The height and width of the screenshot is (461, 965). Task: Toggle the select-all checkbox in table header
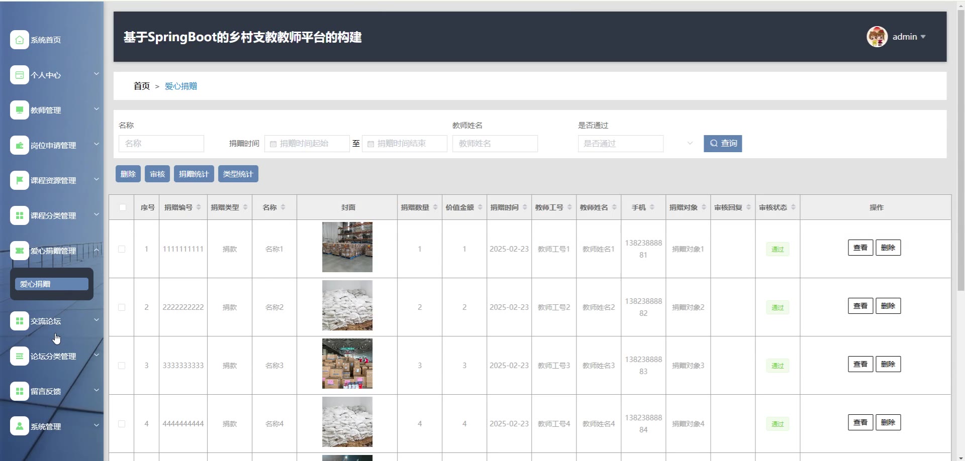(122, 207)
